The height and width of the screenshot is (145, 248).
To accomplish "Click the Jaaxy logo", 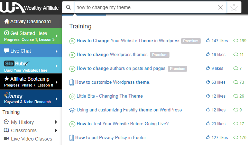I will click(x=13, y=96).
